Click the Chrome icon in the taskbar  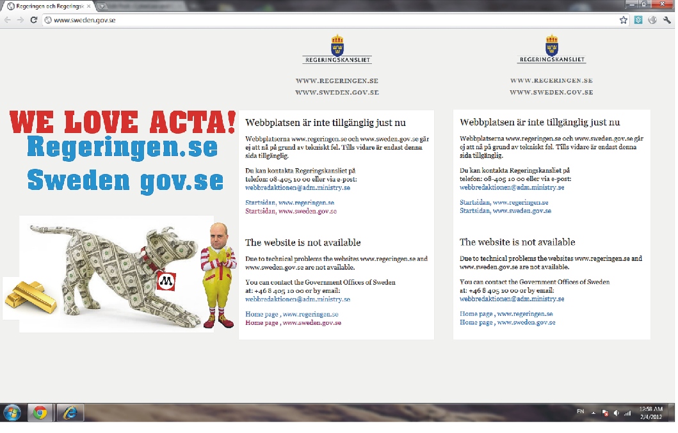(40, 413)
